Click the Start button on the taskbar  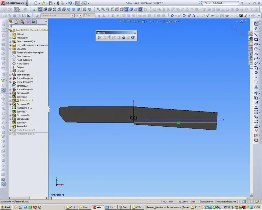pyautogui.click(x=6, y=207)
